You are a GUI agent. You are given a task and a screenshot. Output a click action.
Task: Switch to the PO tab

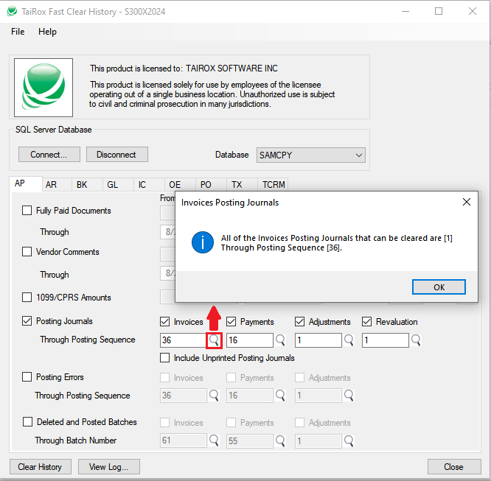[x=211, y=185]
